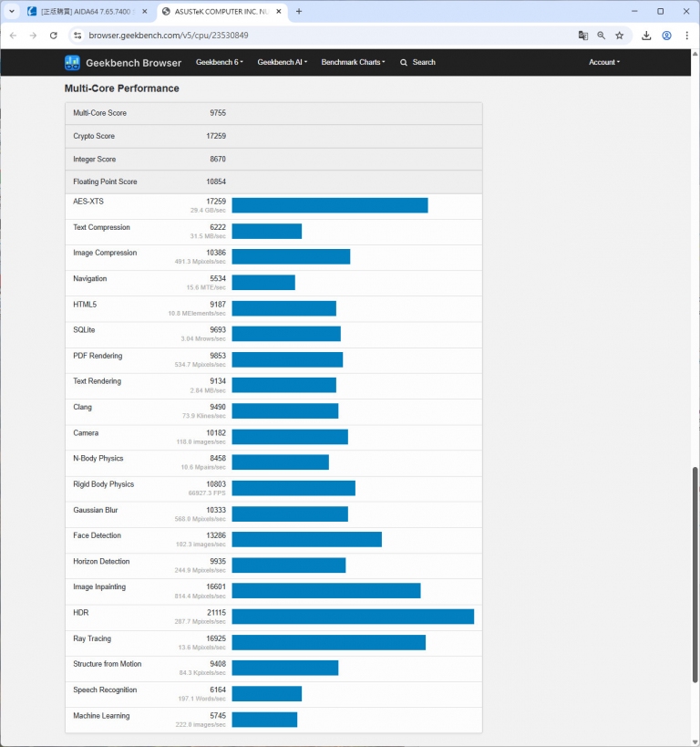Open the Chrome profile icon
Image resolution: width=700 pixels, height=747 pixels.
coord(666,36)
